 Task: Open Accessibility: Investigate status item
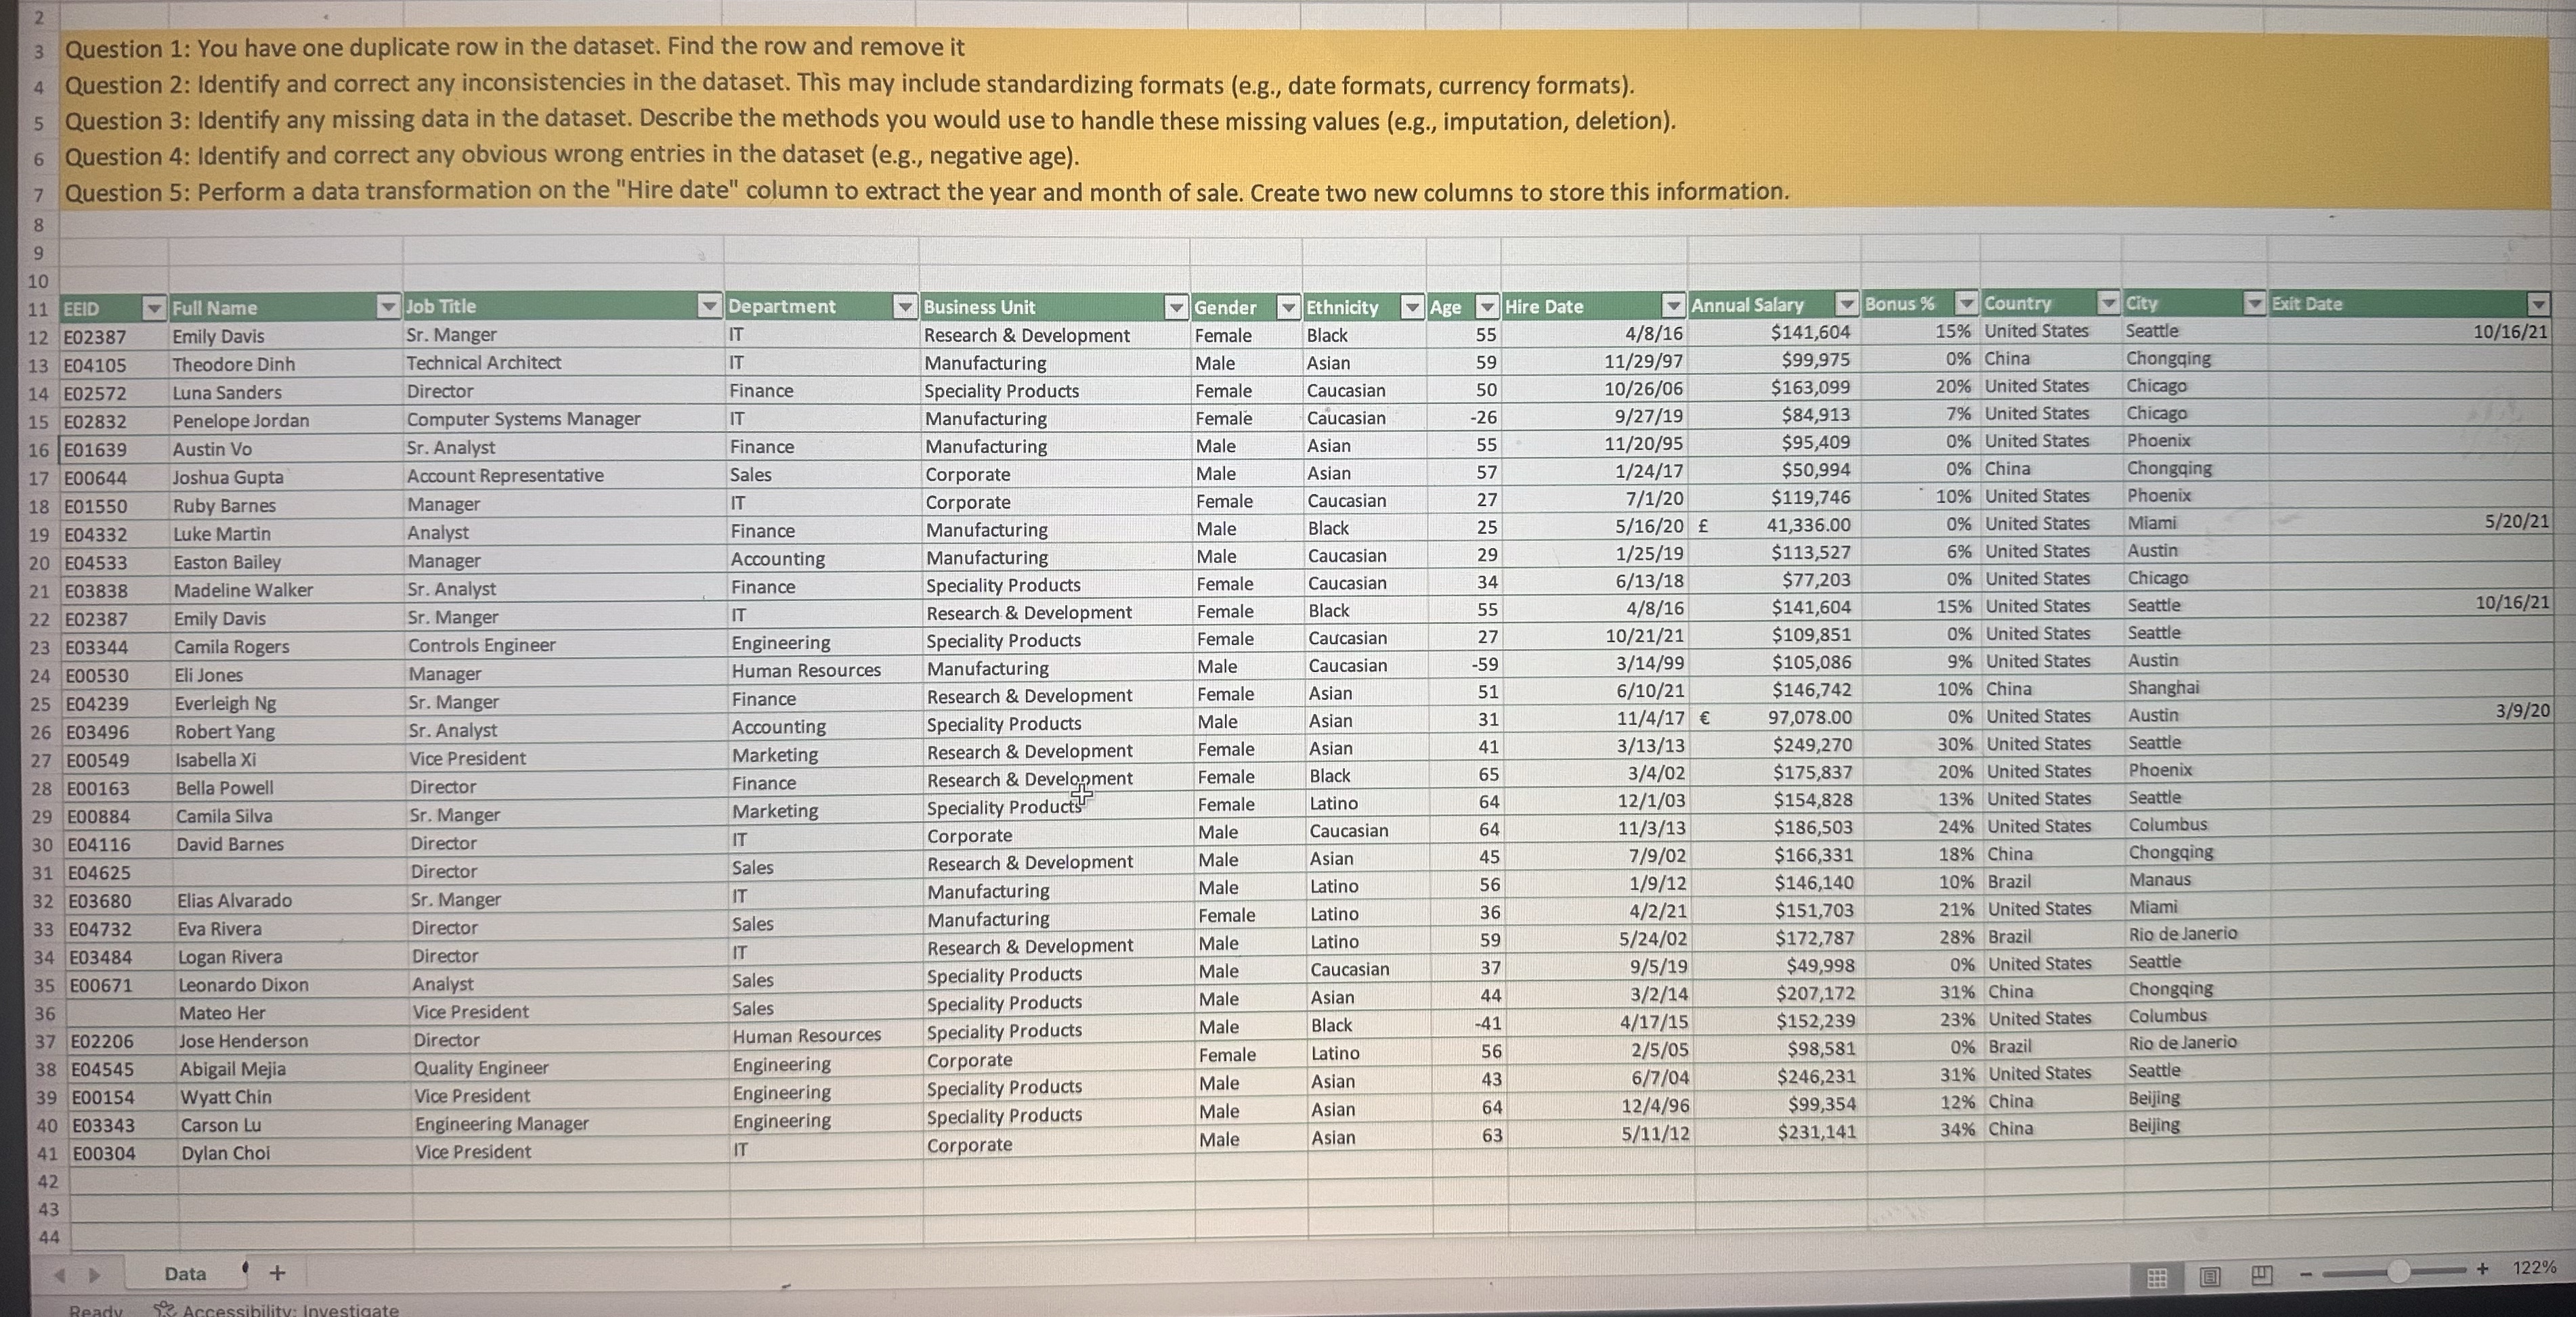pyautogui.click(x=277, y=1309)
